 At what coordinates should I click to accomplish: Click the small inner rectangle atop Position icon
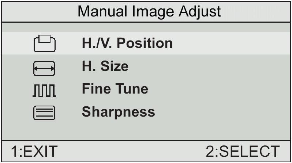point(45,39)
